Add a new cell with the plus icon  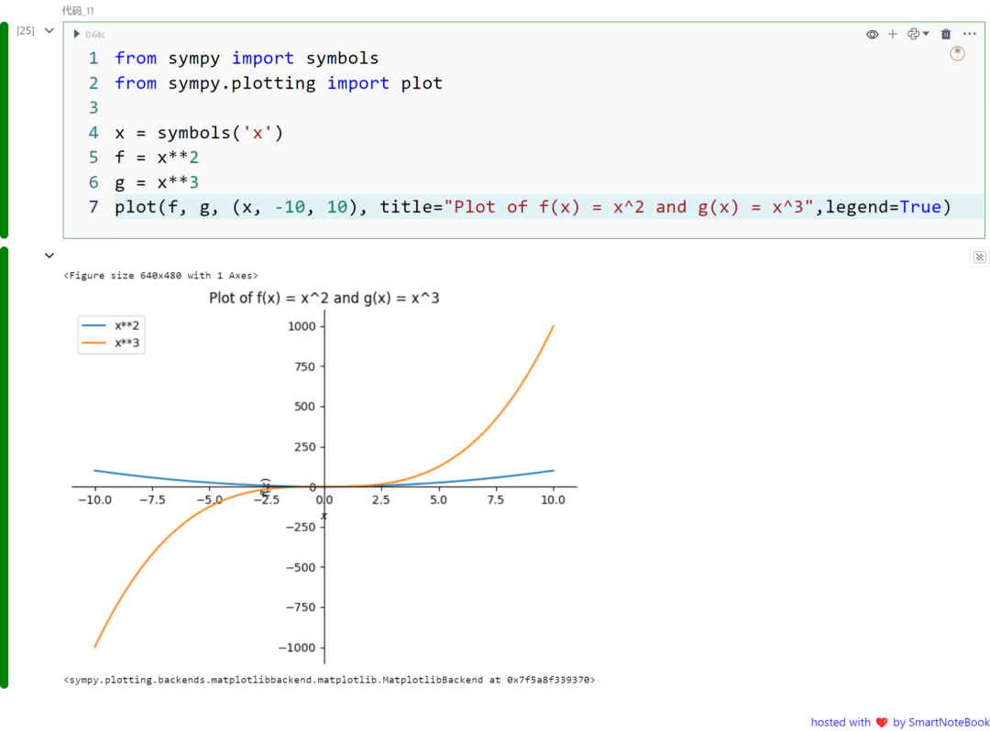coord(892,34)
